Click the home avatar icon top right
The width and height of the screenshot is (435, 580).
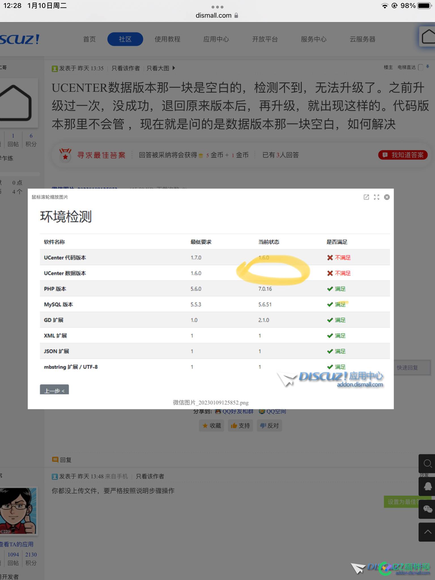(x=428, y=37)
